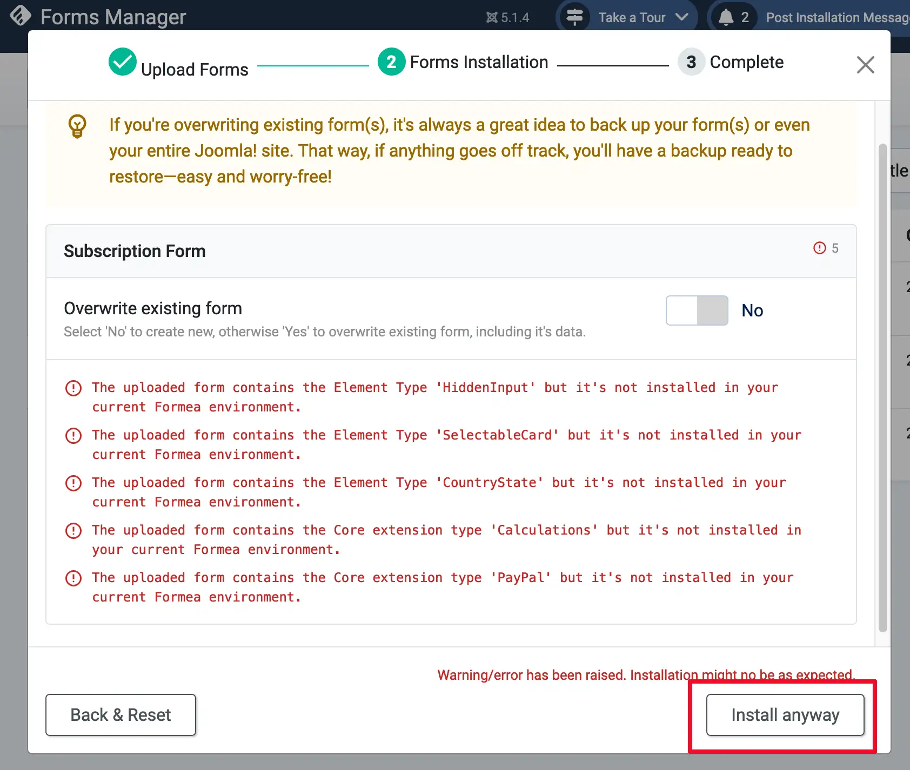Click the CountryState error warning icon
910x770 pixels.
[x=73, y=483]
